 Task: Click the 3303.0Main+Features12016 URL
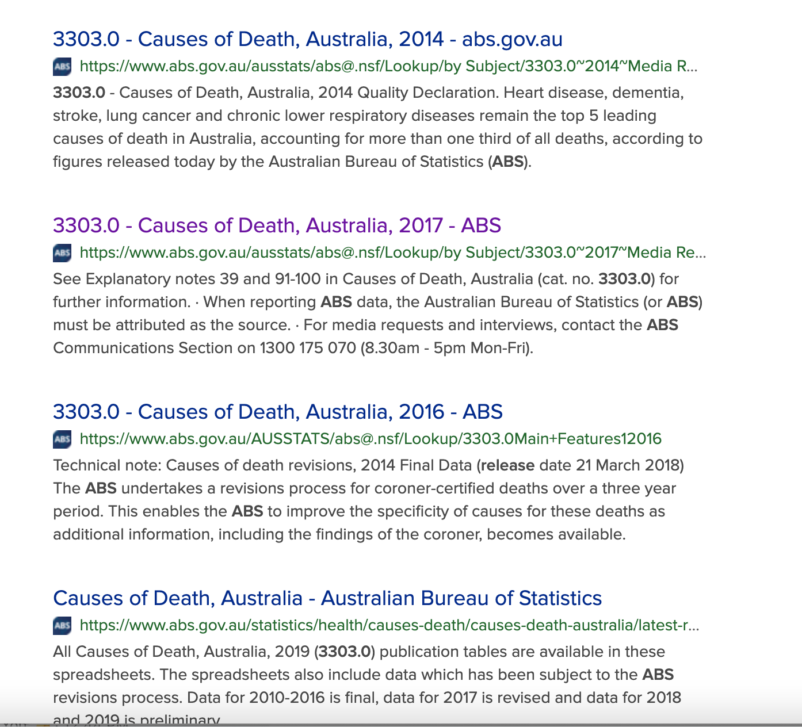pos(370,439)
